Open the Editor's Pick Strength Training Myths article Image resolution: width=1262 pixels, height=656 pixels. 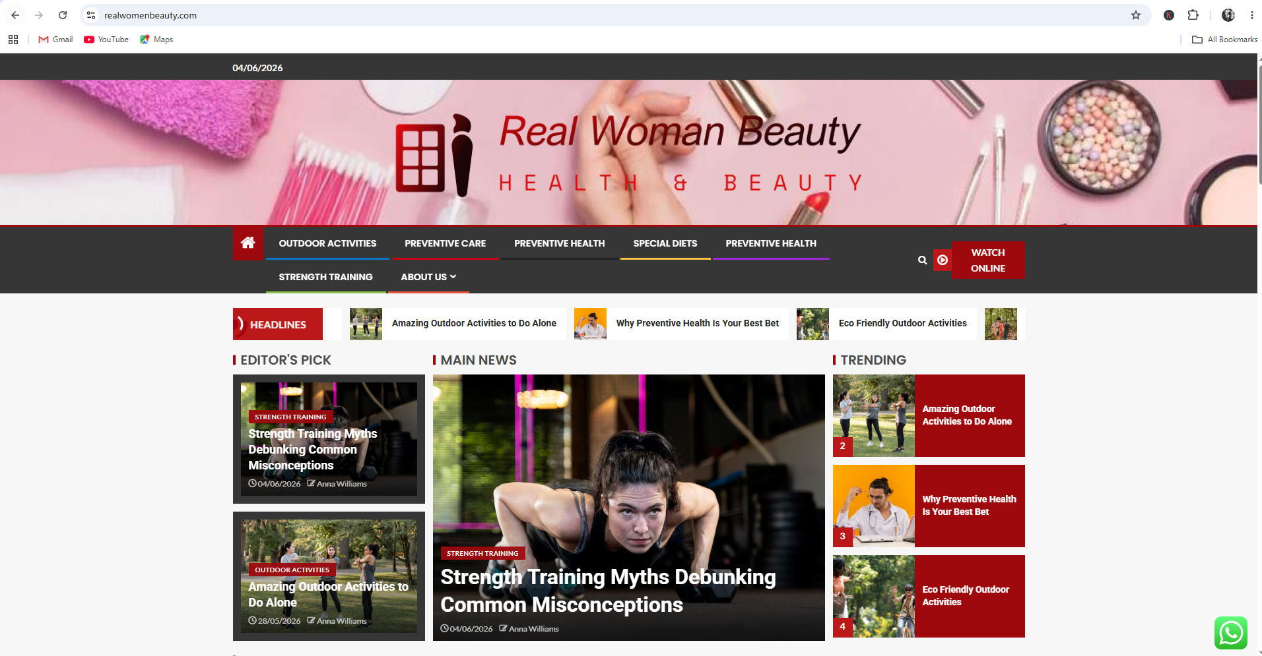[312, 450]
